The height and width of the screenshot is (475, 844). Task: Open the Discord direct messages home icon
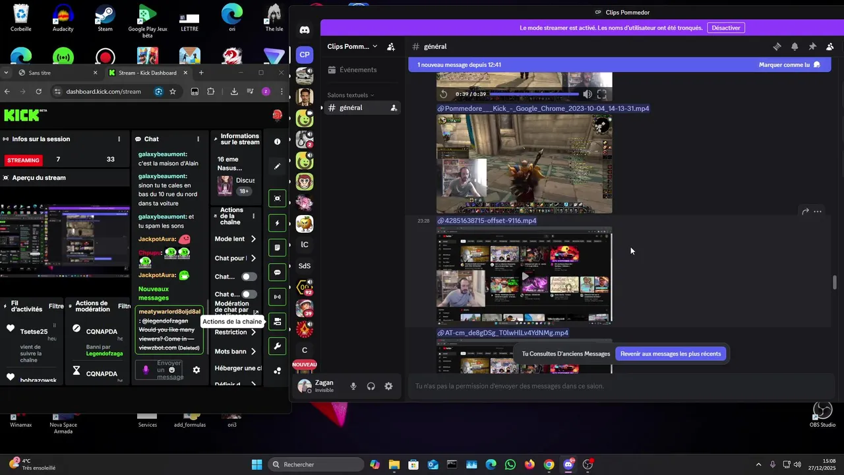tap(304, 30)
